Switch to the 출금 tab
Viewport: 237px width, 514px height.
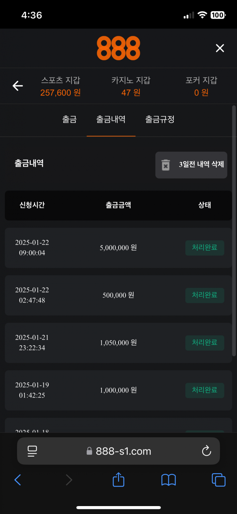[x=69, y=119]
